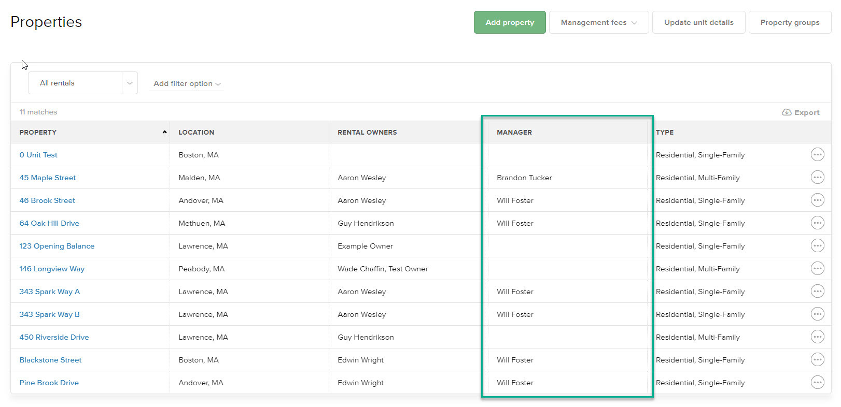Expand the Management fees dropdown
This screenshot has height=407, width=841.
[x=599, y=22]
